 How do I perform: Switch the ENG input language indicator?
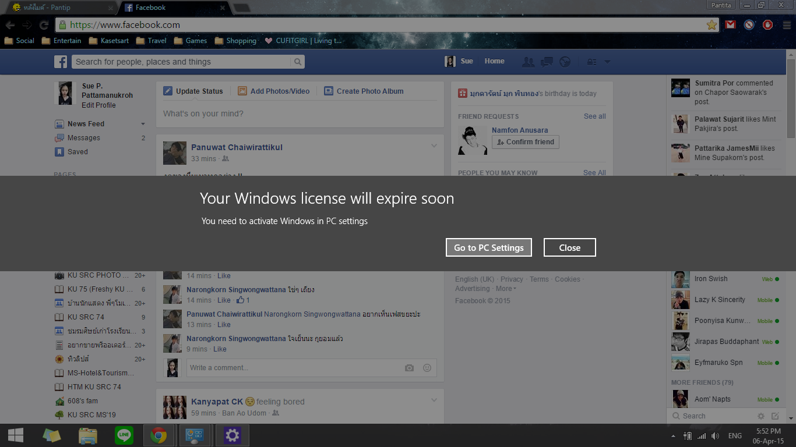tap(735, 436)
